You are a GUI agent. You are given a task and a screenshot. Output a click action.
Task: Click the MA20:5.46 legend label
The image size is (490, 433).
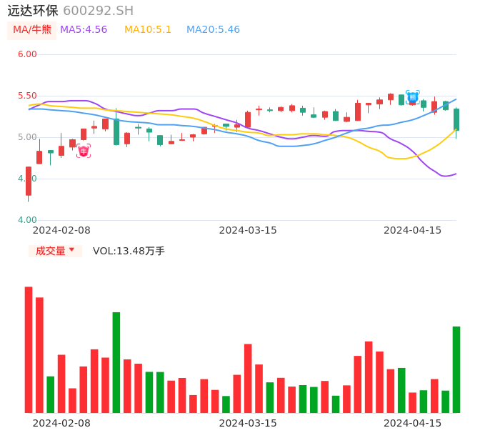click(213, 30)
